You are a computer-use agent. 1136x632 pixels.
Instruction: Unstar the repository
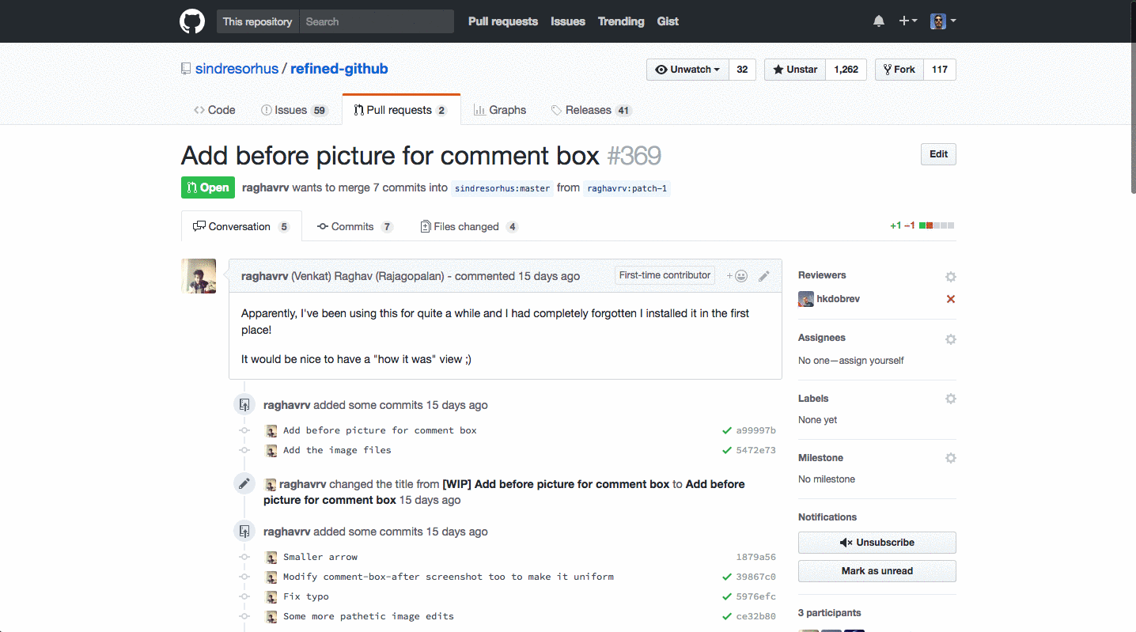point(795,70)
